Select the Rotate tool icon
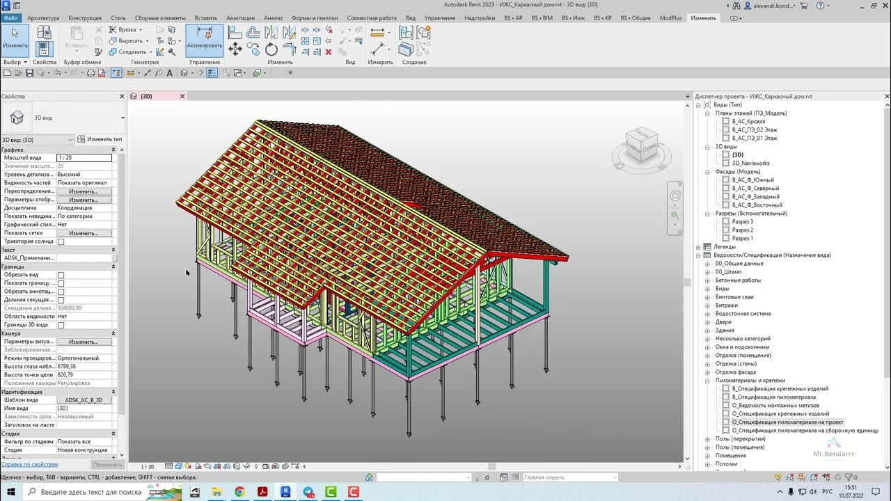891x501 pixels. [271, 49]
